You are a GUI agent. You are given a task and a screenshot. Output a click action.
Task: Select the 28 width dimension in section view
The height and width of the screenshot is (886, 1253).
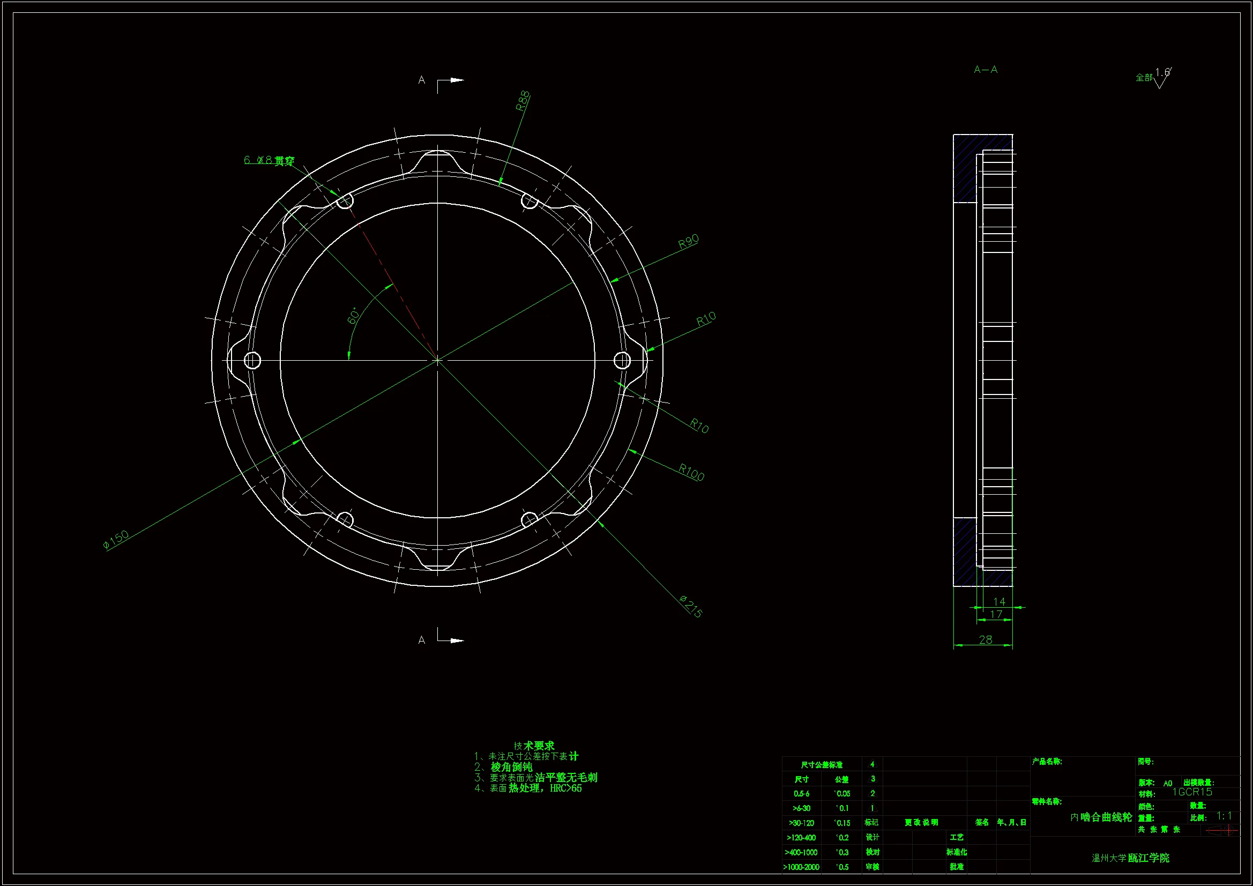(985, 639)
